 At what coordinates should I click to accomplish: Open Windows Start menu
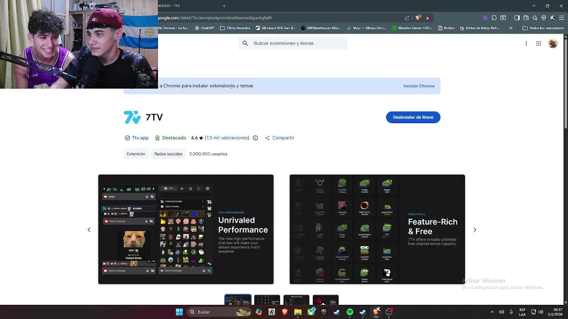(179, 312)
